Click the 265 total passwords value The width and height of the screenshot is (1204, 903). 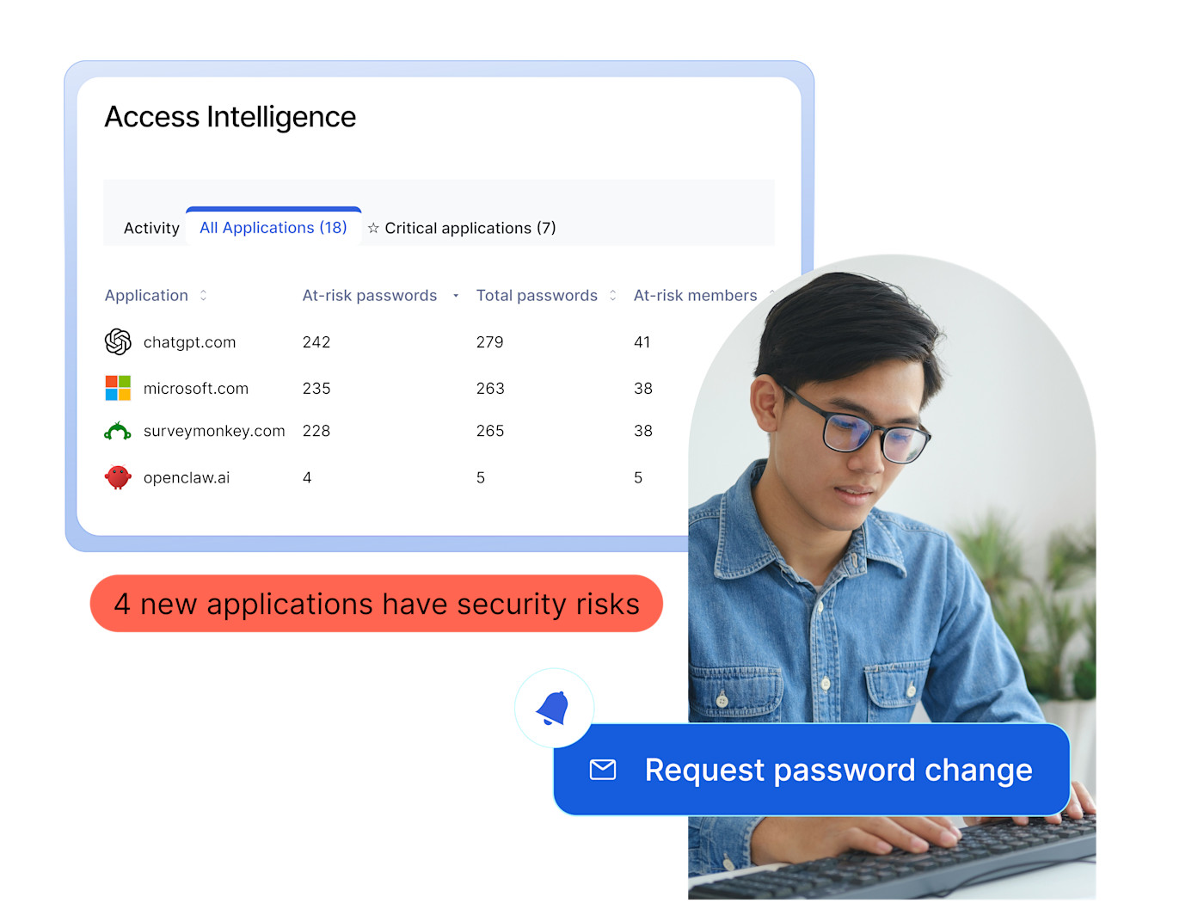[490, 431]
